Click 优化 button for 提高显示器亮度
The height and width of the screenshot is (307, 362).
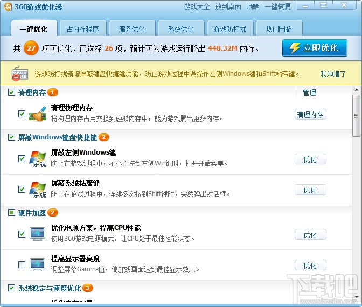coord(310,265)
